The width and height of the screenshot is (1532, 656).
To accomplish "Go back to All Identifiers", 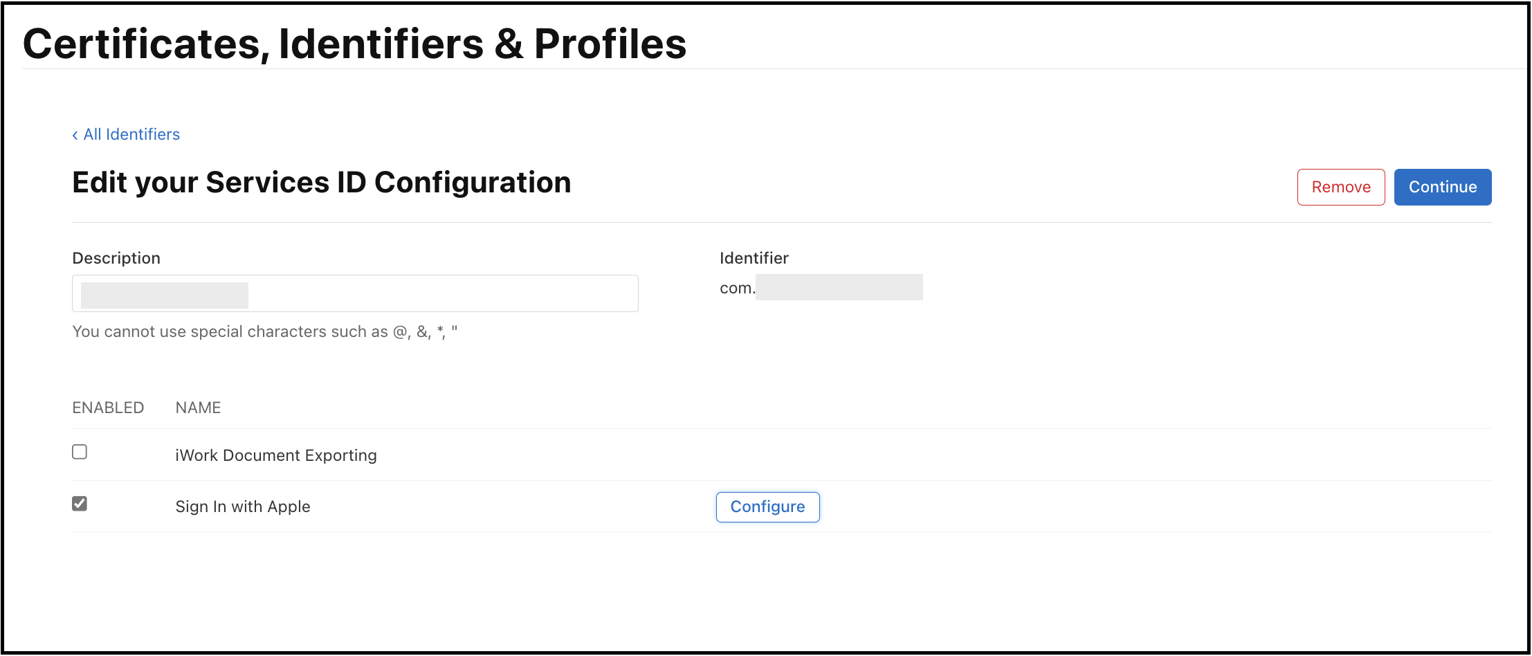I will pyautogui.click(x=131, y=134).
